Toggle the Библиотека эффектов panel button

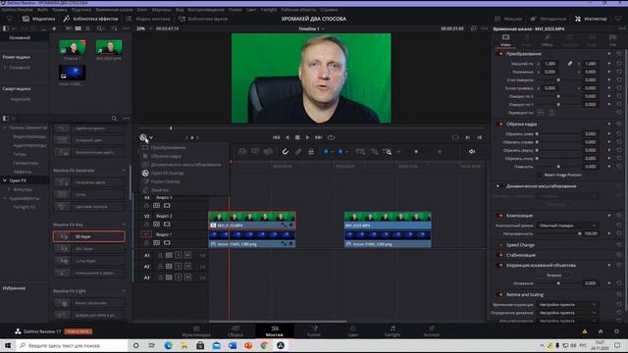pos(90,19)
